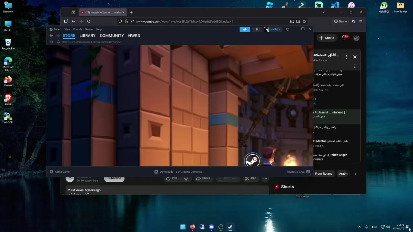Screen dimensions: 413x232
Task: Click the Steam announcements megaphone button
Action: pyautogui.click(x=245, y=29)
